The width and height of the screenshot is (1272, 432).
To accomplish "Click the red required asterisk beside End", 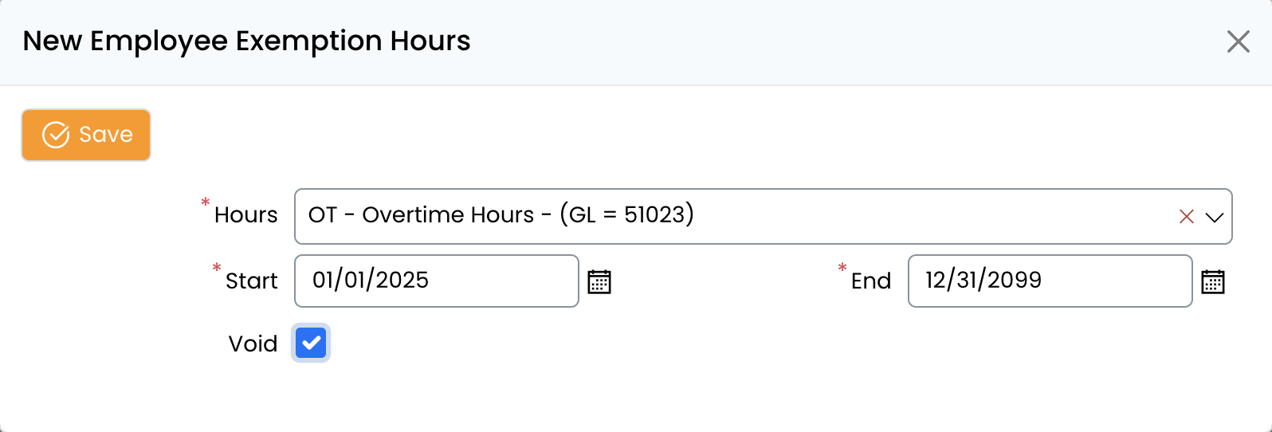I will click(842, 269).
